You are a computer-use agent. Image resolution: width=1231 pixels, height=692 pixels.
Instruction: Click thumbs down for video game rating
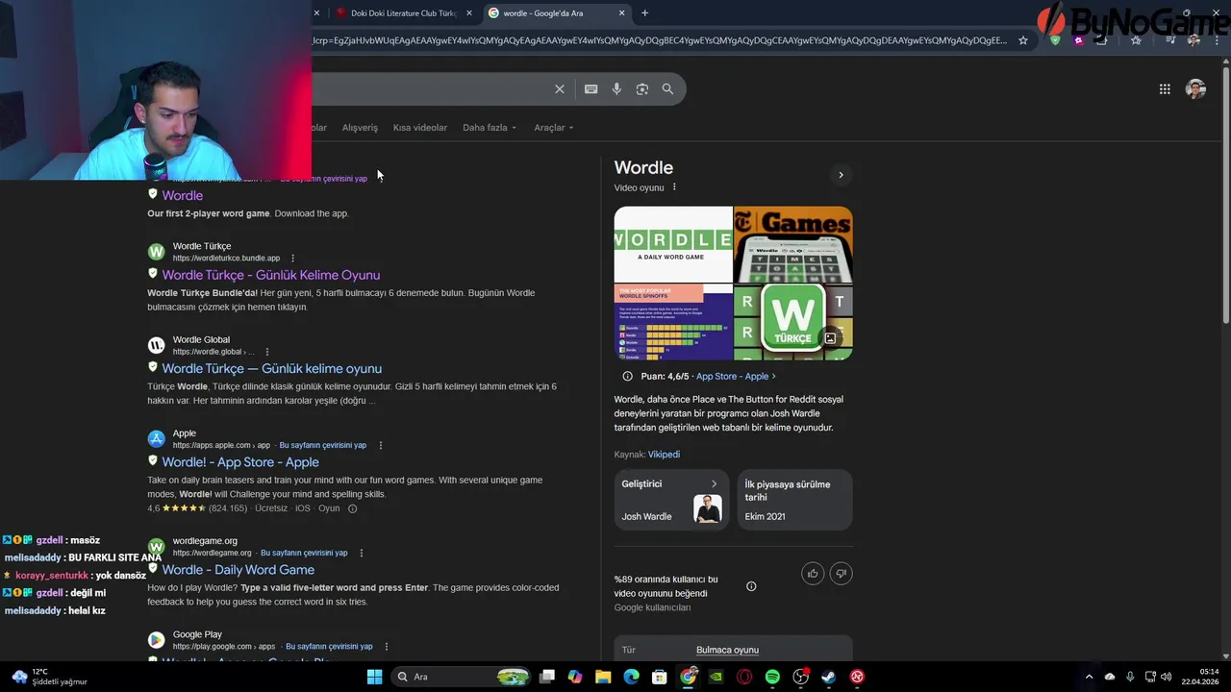[841, 573]
